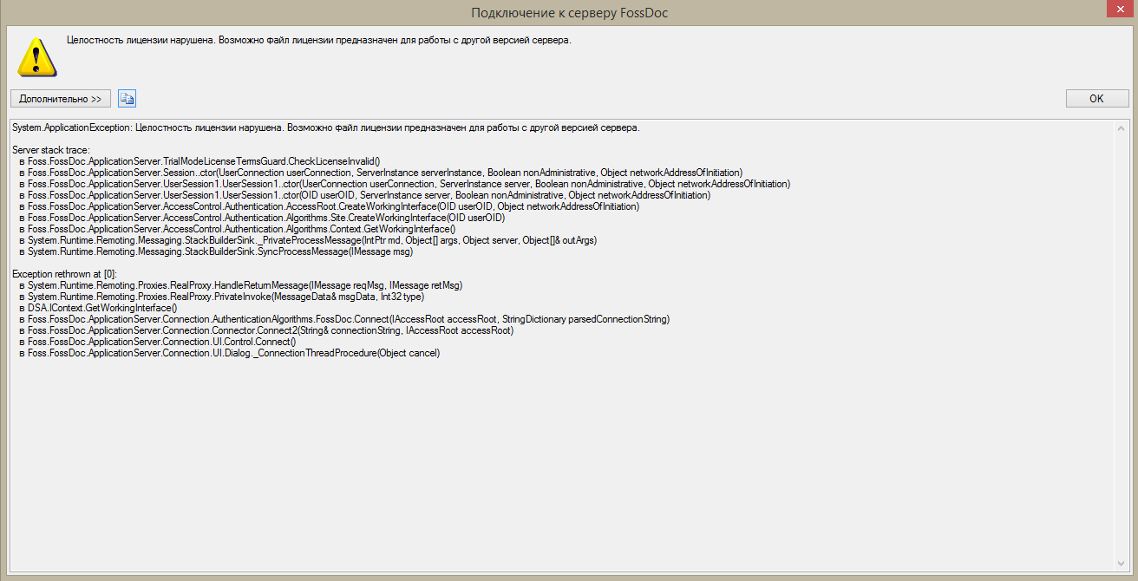The width and height of the screenshot is (1138, 581).
Task: Click the title 'Подключение к серверу FossDoc'
Action: click(570, 13)
